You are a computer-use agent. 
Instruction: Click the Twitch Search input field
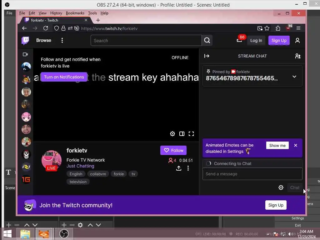point(146,40)
